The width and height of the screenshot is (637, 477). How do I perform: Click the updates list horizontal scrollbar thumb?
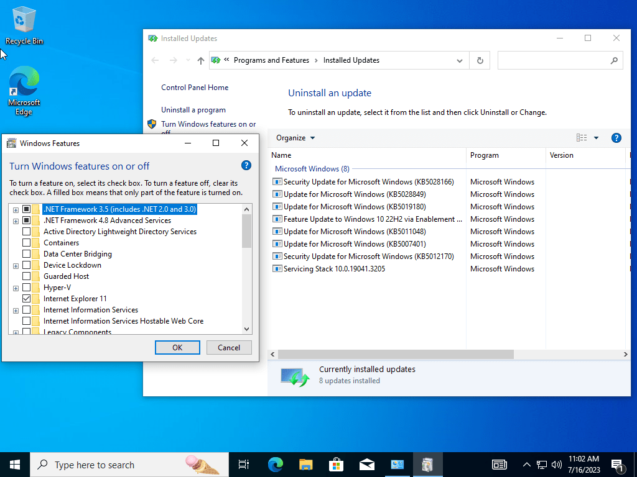[396, 355]
